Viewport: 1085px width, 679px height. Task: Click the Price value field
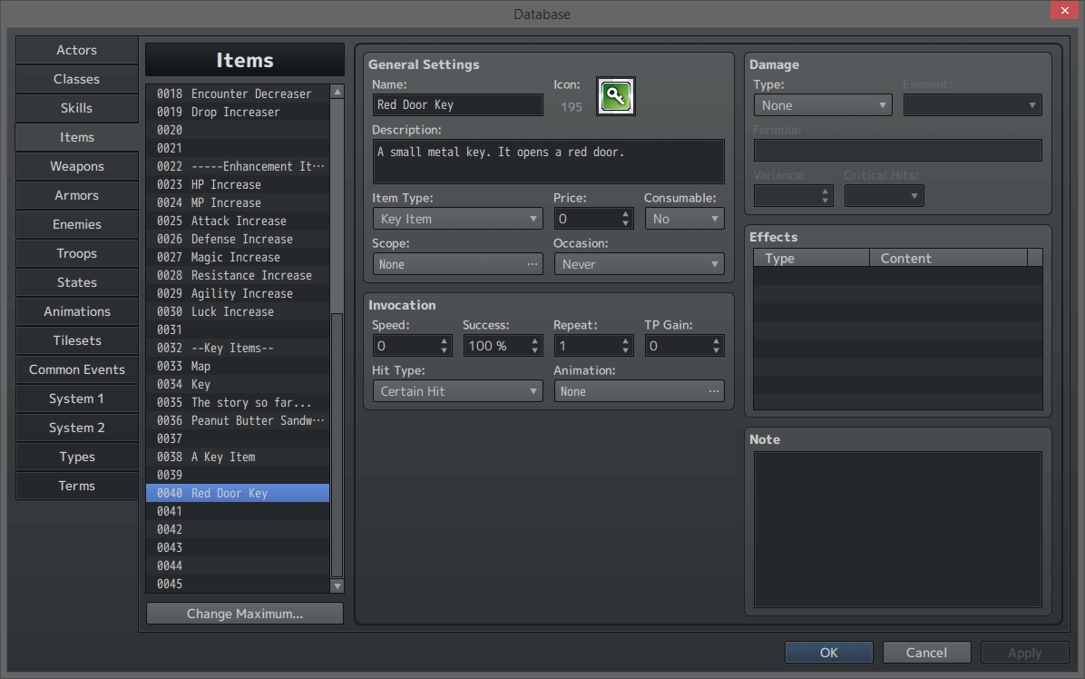coord(588,219)
